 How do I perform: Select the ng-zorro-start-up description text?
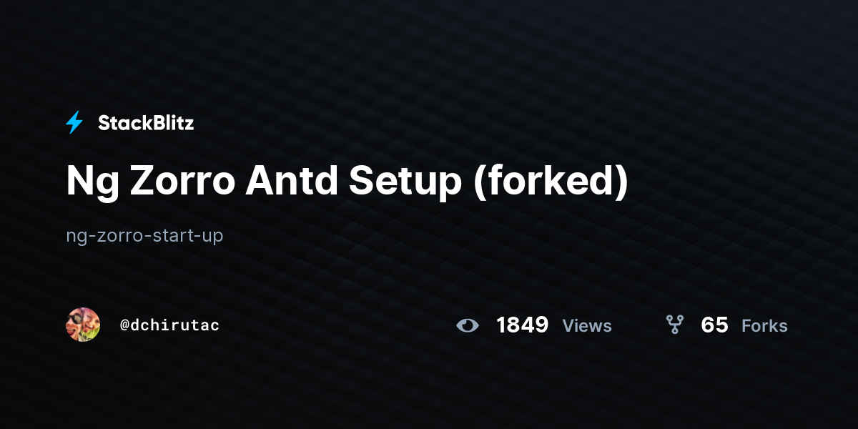point(144,235)
